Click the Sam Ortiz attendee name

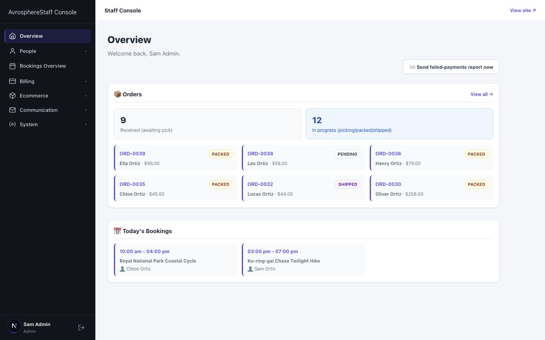265,269
